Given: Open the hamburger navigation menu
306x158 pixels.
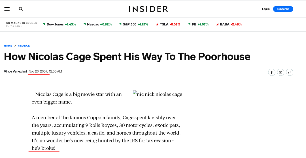Looking at the screenshot, I should (x=7, y=9).
